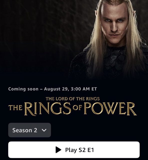This screenshot has width=148, height=160.
Task: Click 'The Lord of the Rings' subtitle text
Action: click(72, 99)
